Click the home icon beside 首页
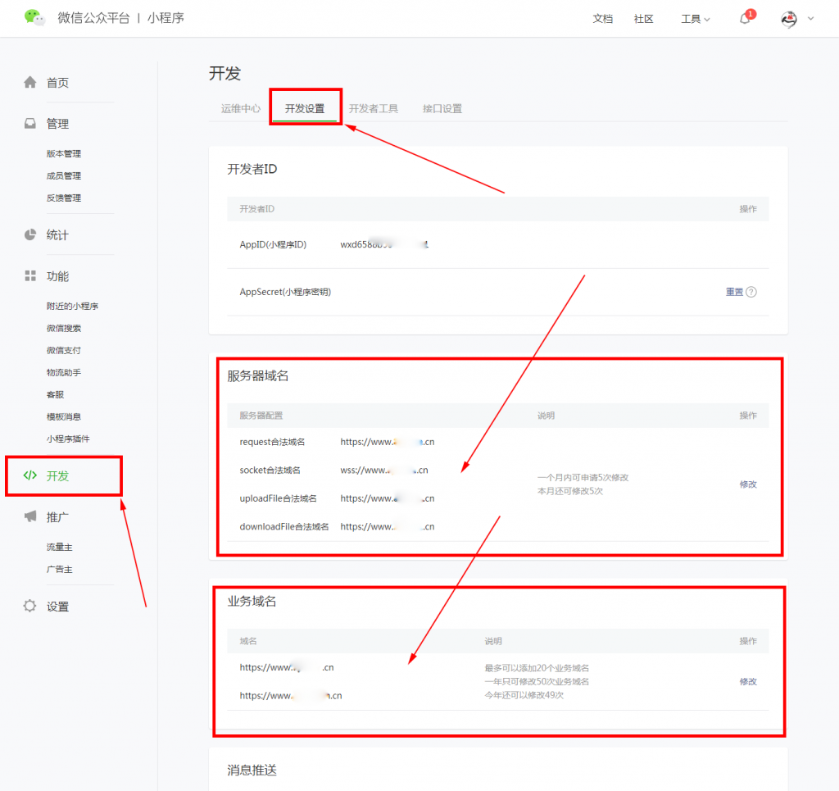The width and height of the screenshot is (839, 791). pos(30,82)
